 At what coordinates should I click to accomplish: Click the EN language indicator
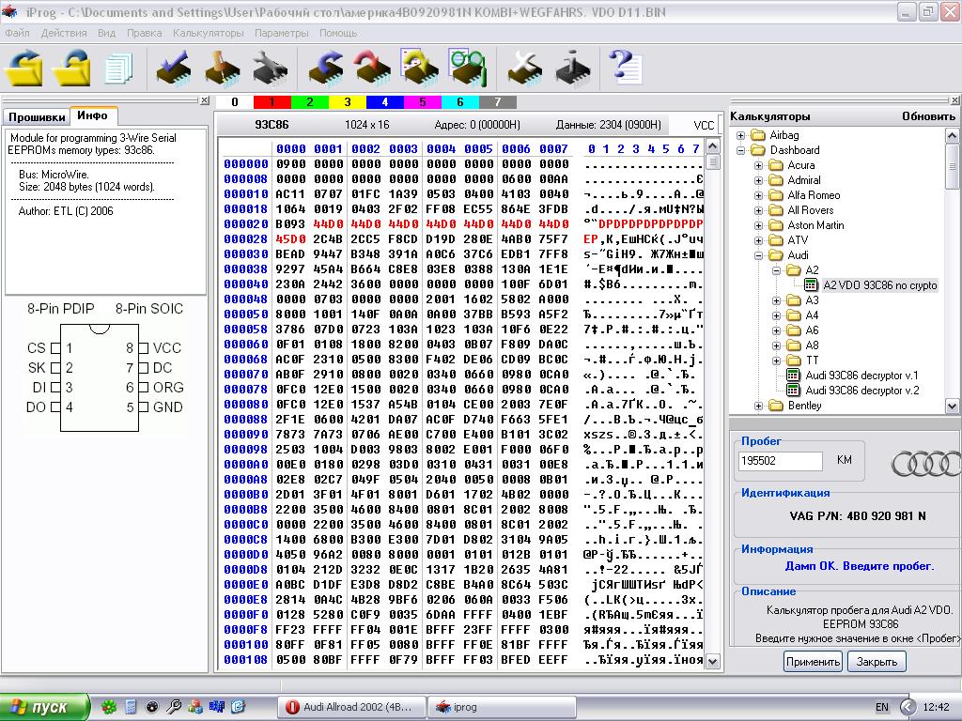[x=881, y=707]
